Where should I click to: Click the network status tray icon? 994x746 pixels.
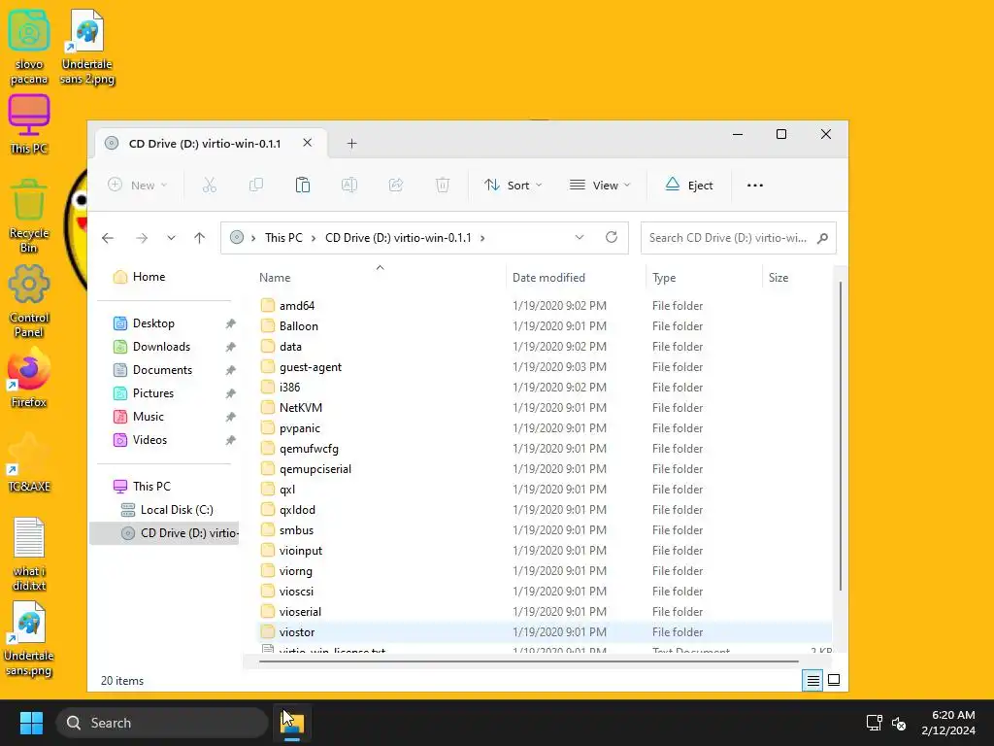[875, 723]
